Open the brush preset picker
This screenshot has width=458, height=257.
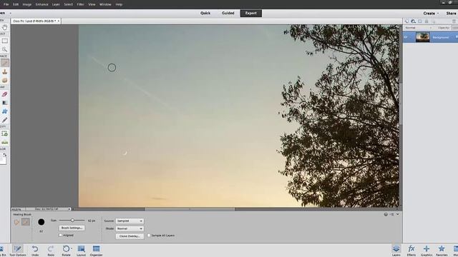pyautogui.click(x=42, y=222)
